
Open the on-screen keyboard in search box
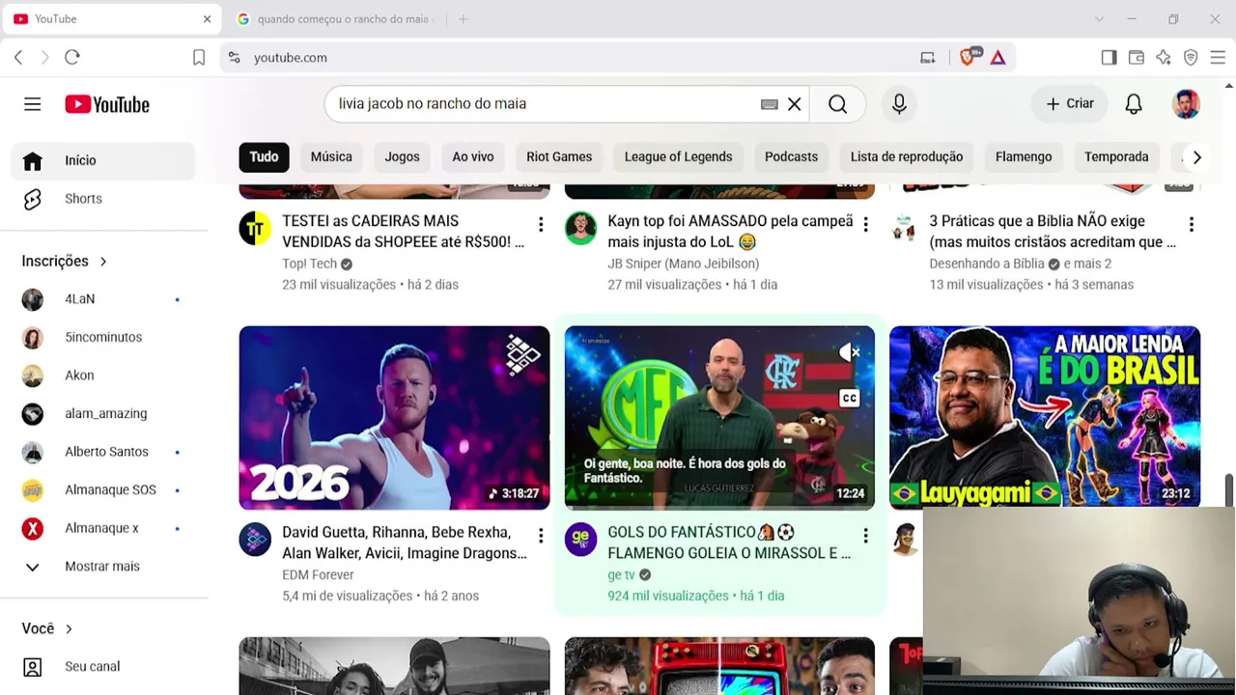[770, 104]
